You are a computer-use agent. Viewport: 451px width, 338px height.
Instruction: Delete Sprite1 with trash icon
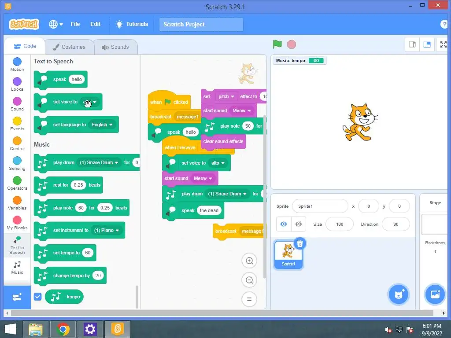[x=299, y=244]
